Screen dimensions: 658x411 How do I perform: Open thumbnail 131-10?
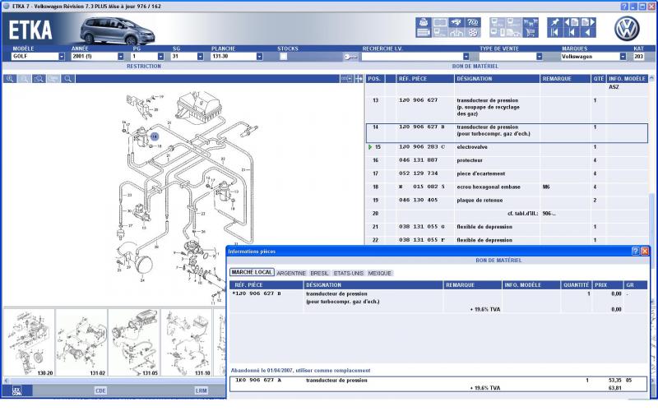(x=187, y=343)
